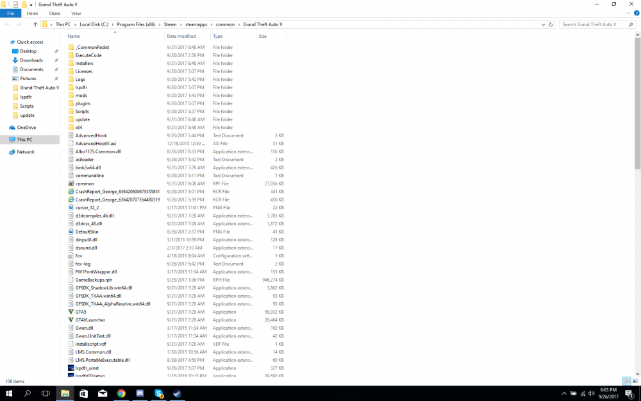Image resolution: width=641 pixels, height=401 pixels.
Task: Open taskbar search
Action: pyautogui.click(x=28, y=393)
